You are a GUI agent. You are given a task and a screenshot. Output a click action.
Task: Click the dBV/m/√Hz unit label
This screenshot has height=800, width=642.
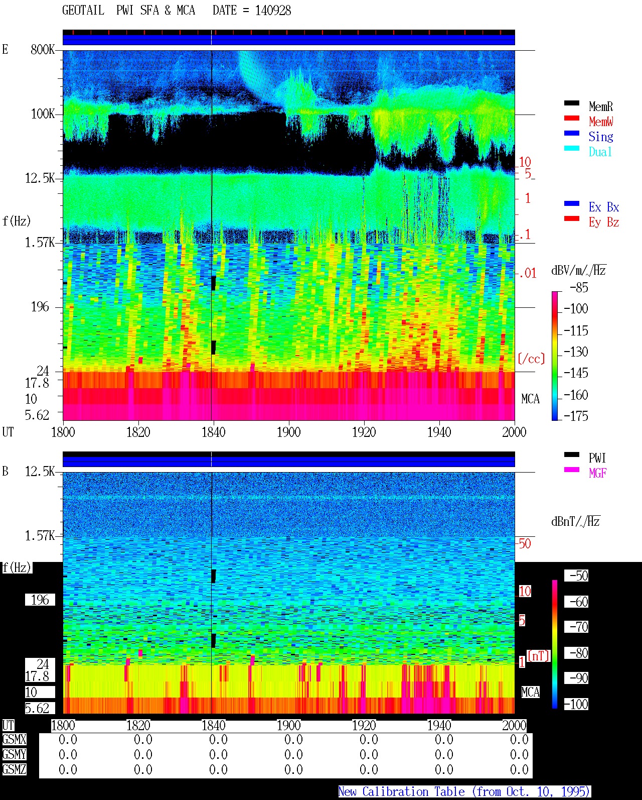[579, 270]
